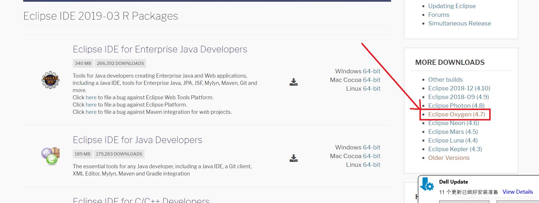Open the Simultaneous Release link
The height and width of the screenshot is (203, 539).
click(x=460, y=23)
